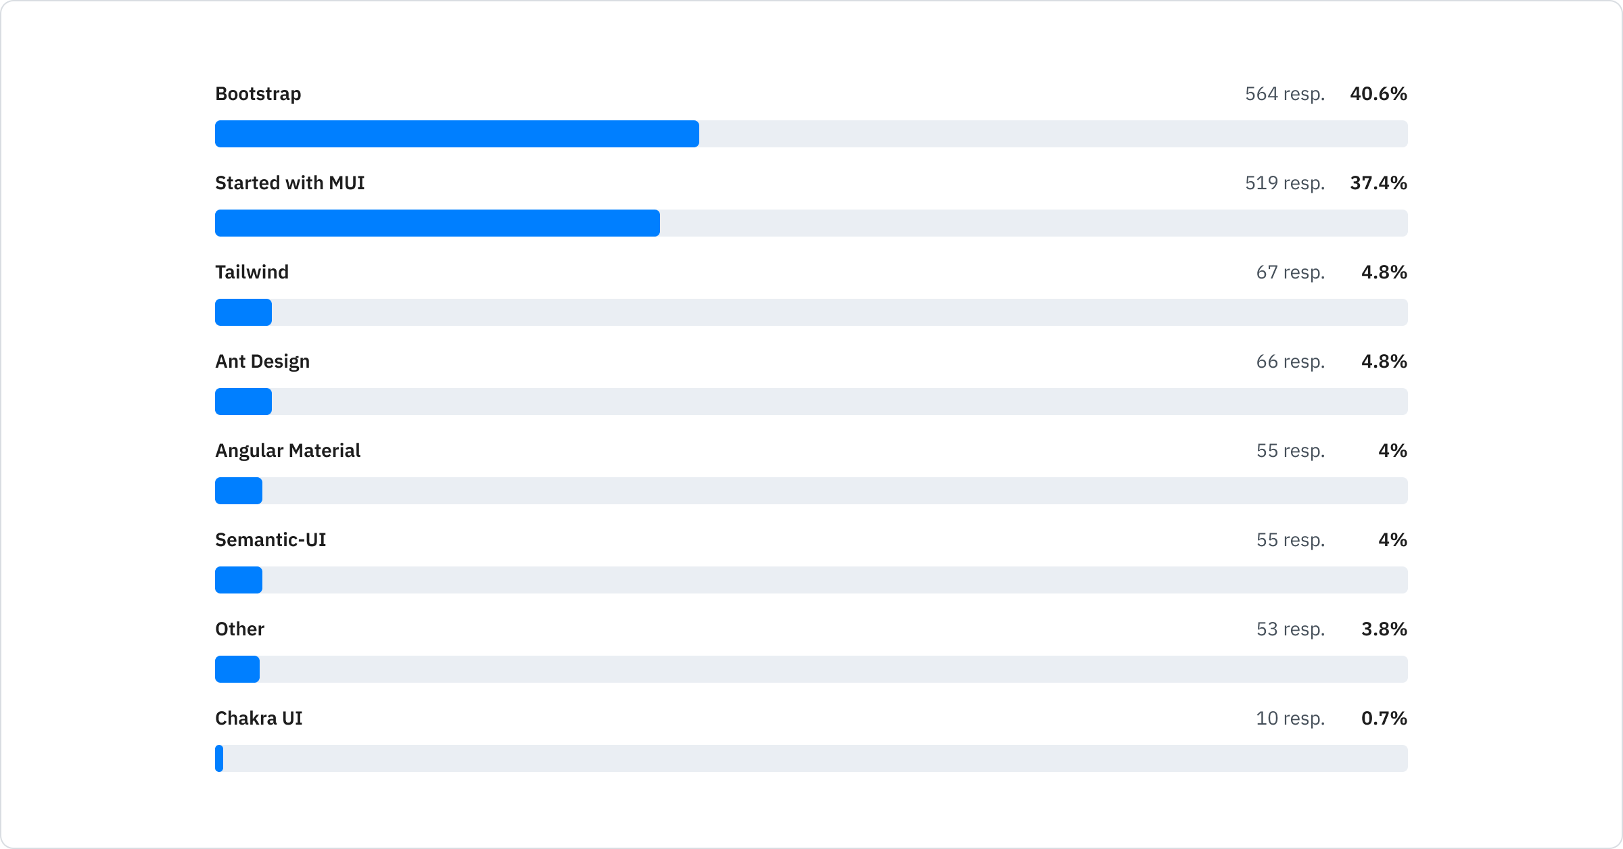Click the Tailwind option label
Image resolution: width=1623 pixels, height=849 pixels.
pyautogui.click(x=252, y=272)
